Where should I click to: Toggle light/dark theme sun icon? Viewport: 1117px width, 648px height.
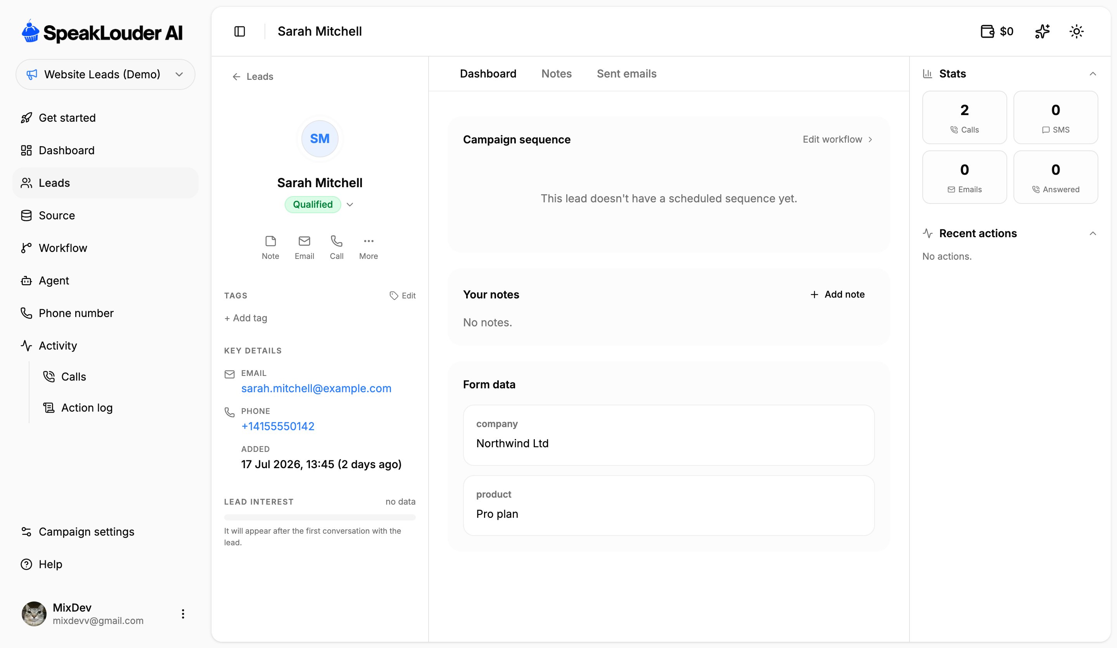click(x=1076, y=31)
